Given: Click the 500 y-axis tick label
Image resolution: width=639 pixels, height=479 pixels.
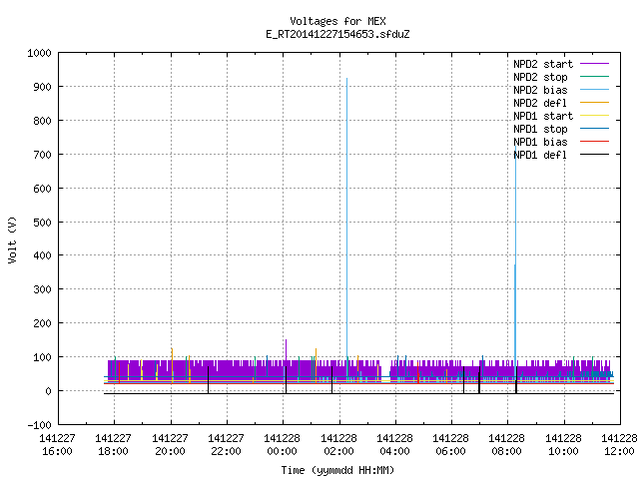Looking at the screenshot, I should pyautogui.click(x=42, y=222).
